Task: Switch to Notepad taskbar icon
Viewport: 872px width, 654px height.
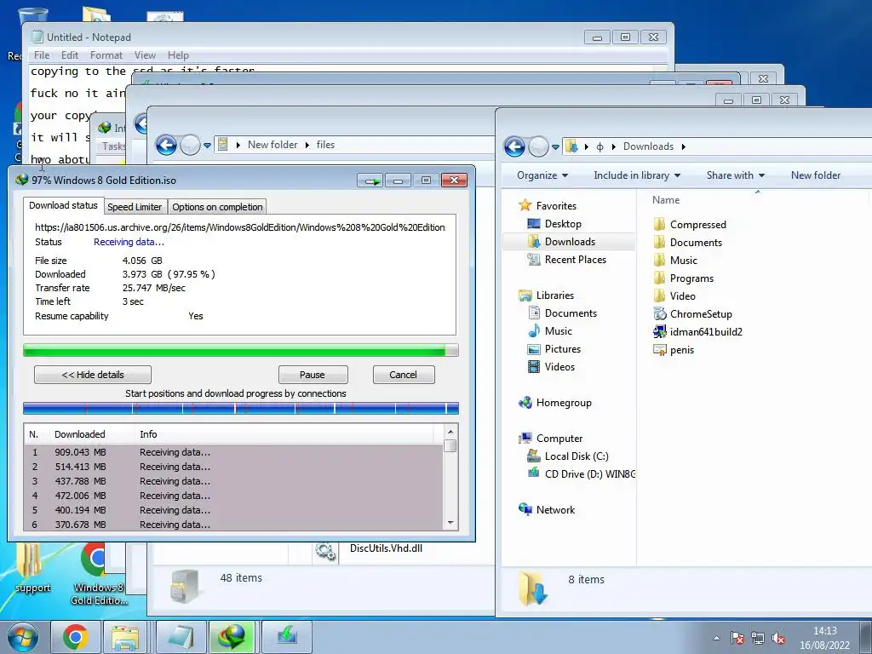Action: click(181, 637)
